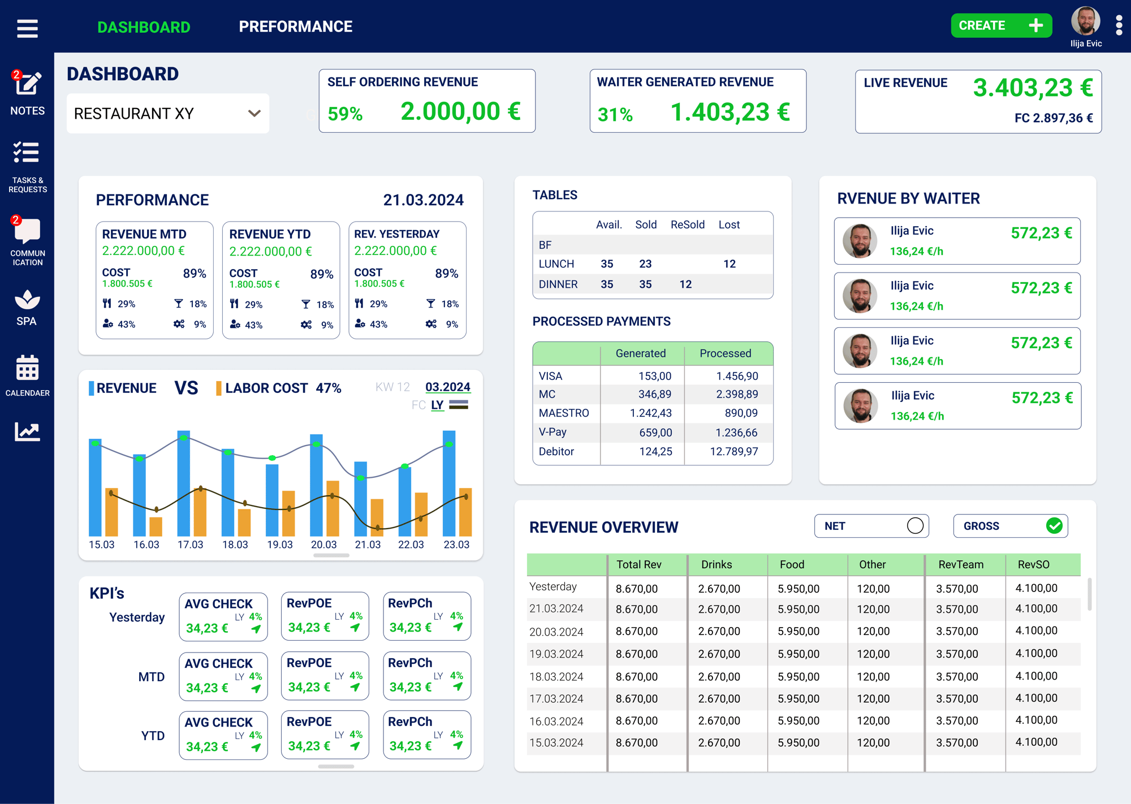1131x804 pixels.
Task: Open the Calendaer calendar icon
Action: 27,368
